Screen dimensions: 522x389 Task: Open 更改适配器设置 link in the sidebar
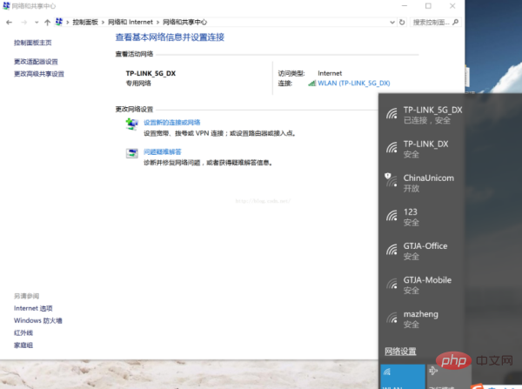[36, 62]
